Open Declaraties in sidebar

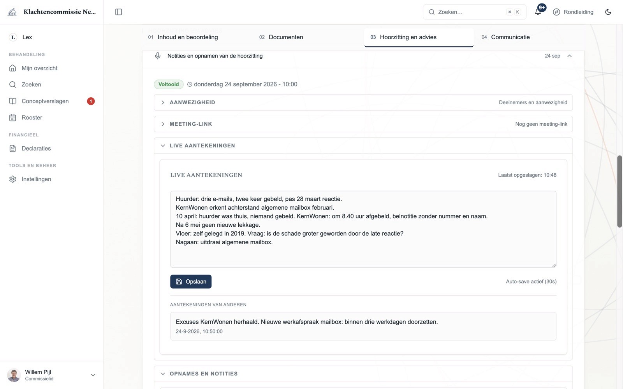[x=52, y=148]
